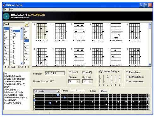This screenshot has width=154, height=117.
Task: Click the D string tuning slider
Action: pyautogui.click(x=107, y=79)
